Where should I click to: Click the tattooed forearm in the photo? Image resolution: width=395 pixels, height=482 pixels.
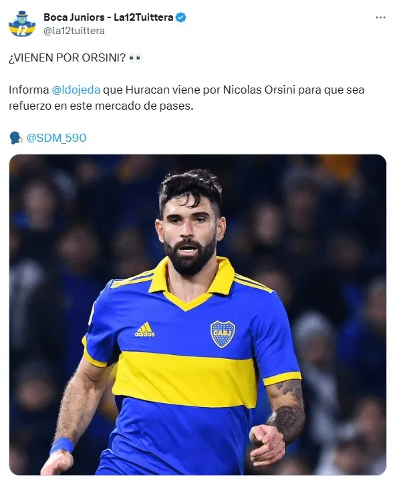(x=286, y=407)
